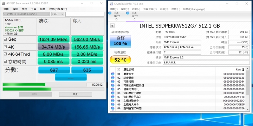This screenshot has width=253, height=126.
Task: Toggle the 存取時間 access time checkbox
Action: point(5,61)
